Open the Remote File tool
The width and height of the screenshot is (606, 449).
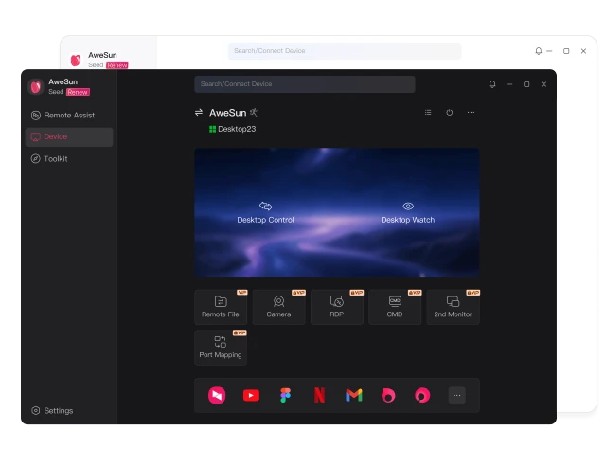click(x=221, y=307)
